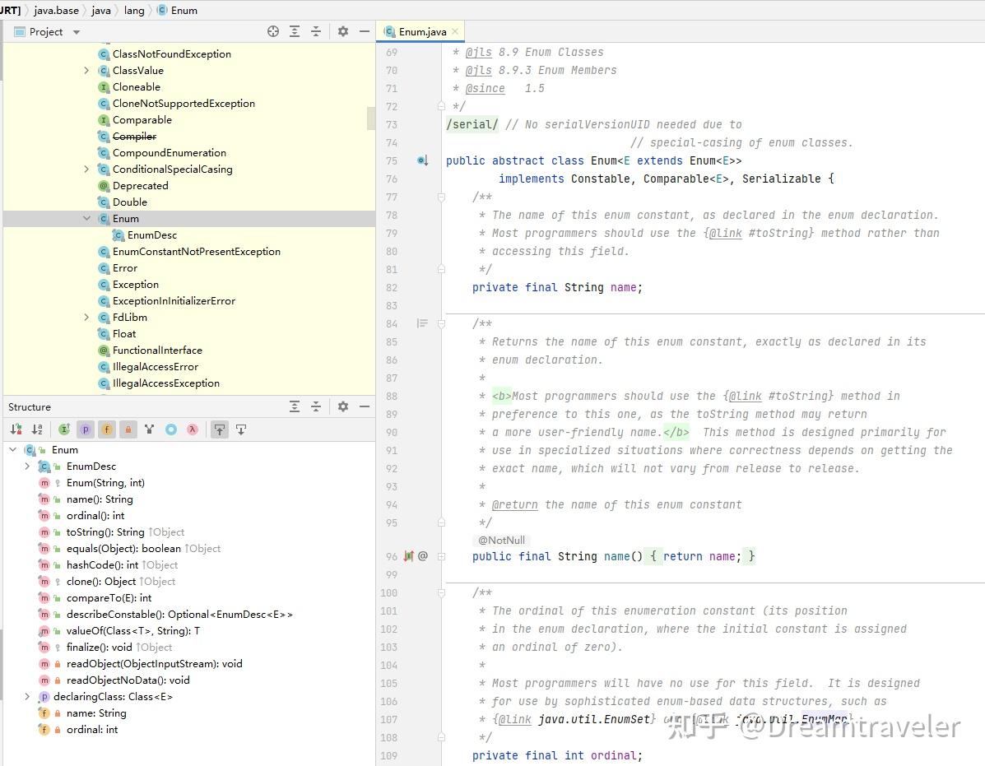Click the lang breadcrumb item
This screenshot has height=766, width=985.
pyautogui.click(x=134, y=11)
